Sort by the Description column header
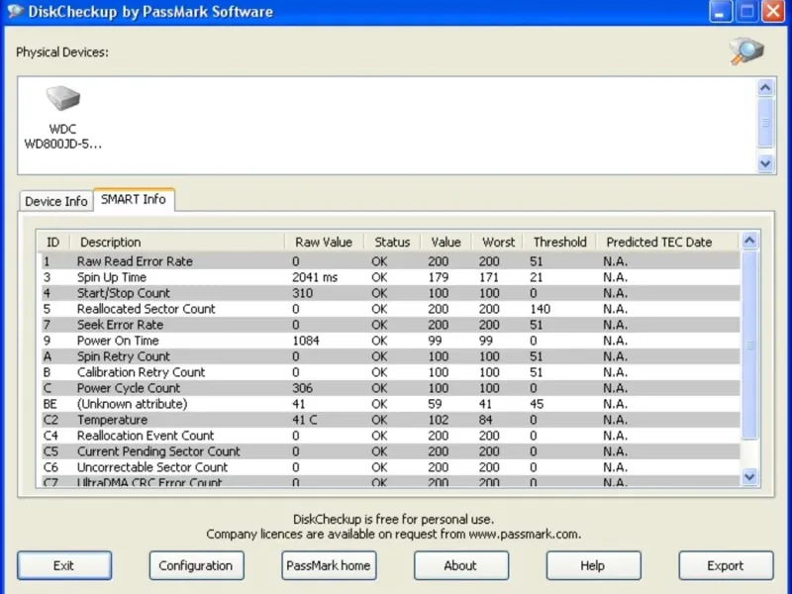The image size is (792, 594). click(x=111, y=242)
